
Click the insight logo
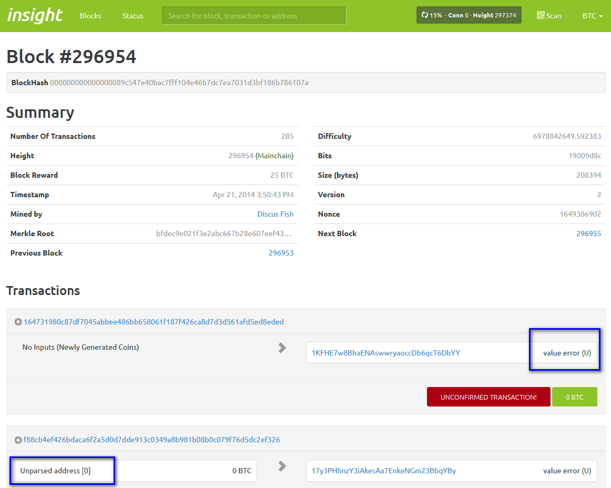pos(34,15)
